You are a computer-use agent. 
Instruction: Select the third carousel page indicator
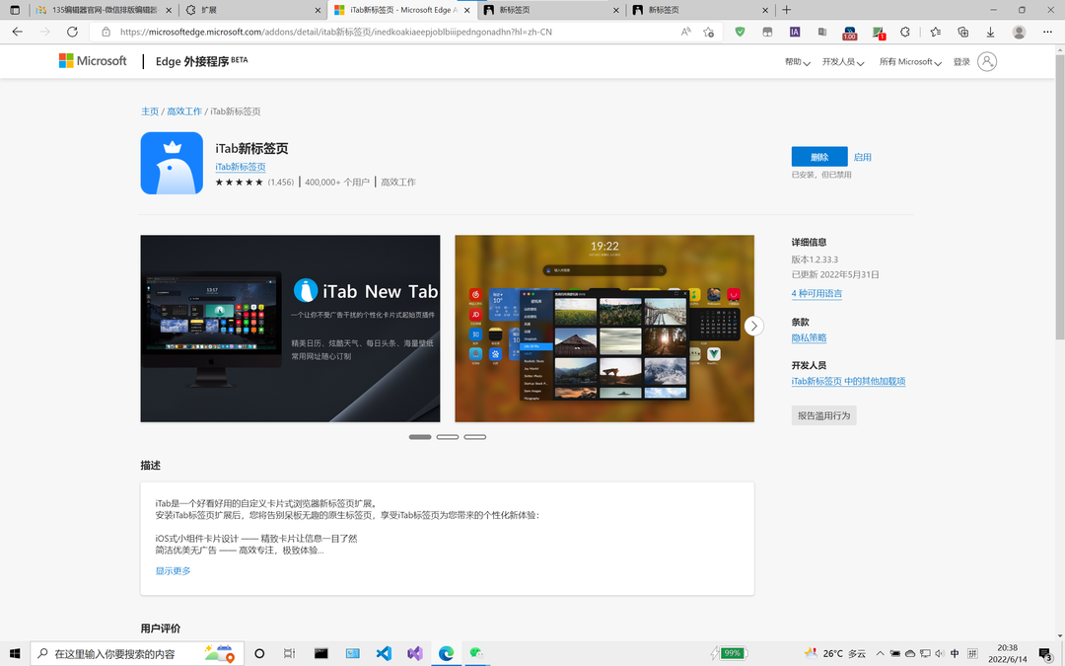coord(474,437)
